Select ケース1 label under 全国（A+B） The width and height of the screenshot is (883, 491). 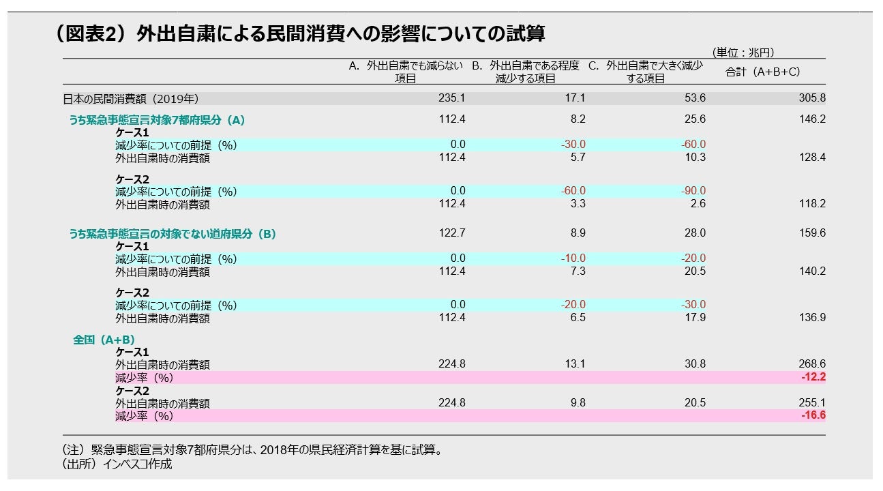(132, 352)
